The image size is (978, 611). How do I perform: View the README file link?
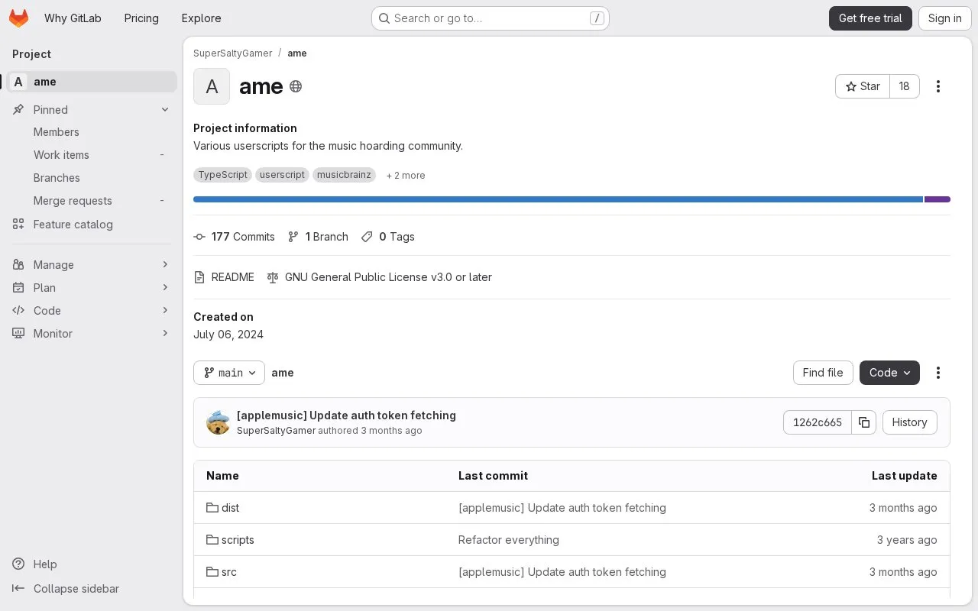pos(224,277)
